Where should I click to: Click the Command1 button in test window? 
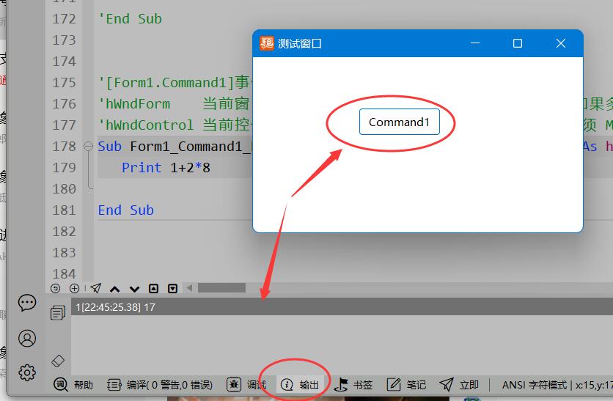point(399,122)
